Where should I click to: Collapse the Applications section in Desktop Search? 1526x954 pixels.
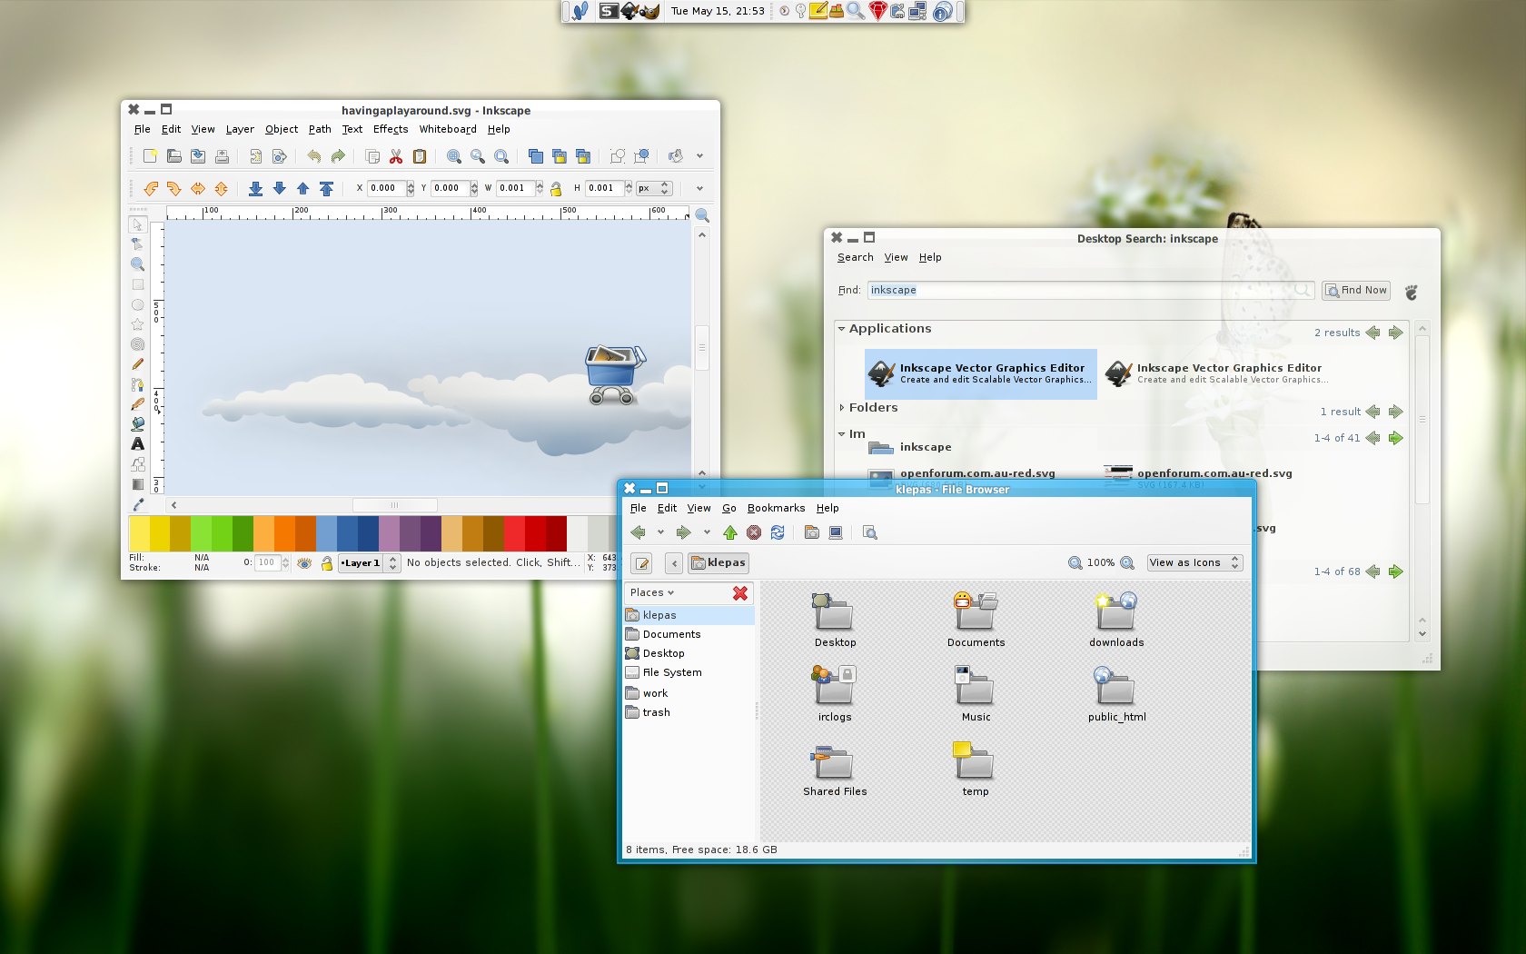842,329
